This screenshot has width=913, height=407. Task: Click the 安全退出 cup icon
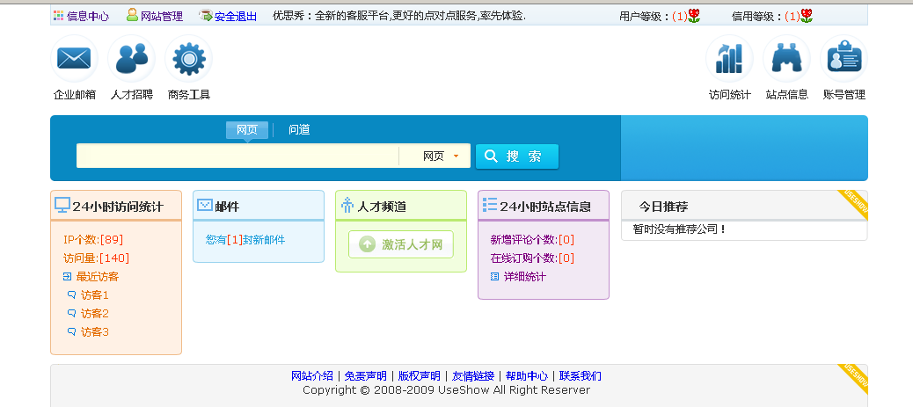click(x=206, y=15)
